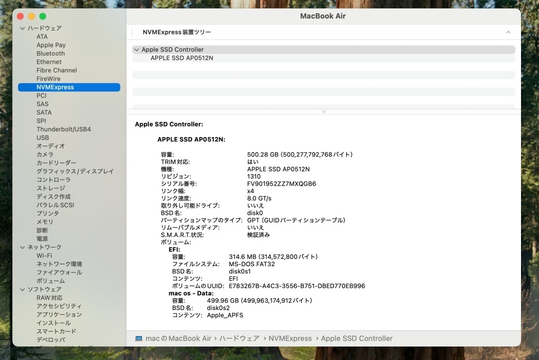Select カメラ in the sidebar

45,154
